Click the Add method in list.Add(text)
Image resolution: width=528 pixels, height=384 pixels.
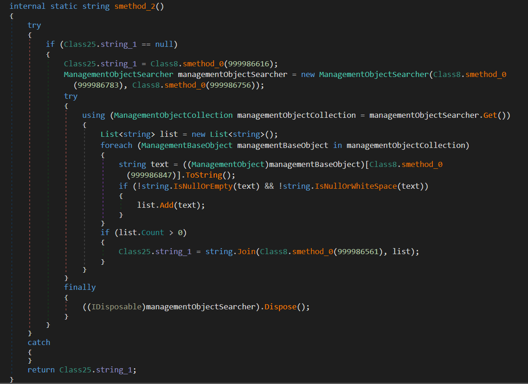[x=167, y=205]
